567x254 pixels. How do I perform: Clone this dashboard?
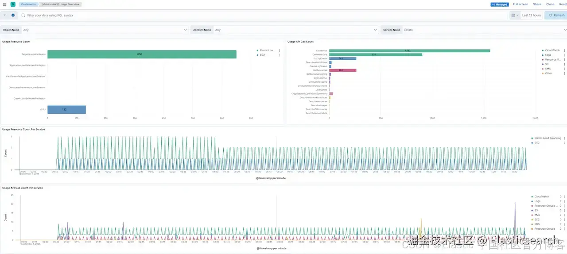coord(550,4)
